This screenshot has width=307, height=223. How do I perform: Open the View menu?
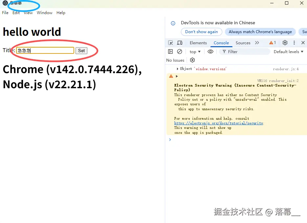28,13
